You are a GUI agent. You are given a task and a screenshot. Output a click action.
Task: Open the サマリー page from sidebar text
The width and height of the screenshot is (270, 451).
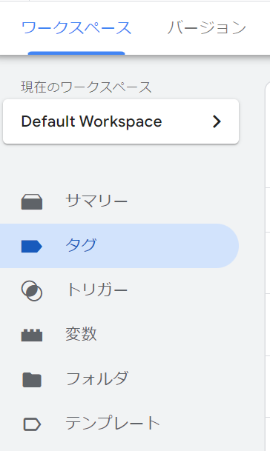click(96, 201)
